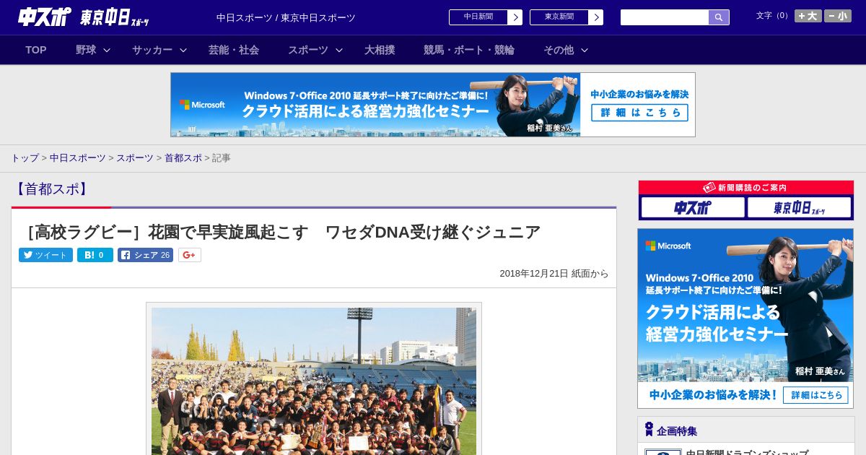Click the Chunichi Sports logo
The image size is (866, 455).
pyautogui.click(x=45, y=17)
